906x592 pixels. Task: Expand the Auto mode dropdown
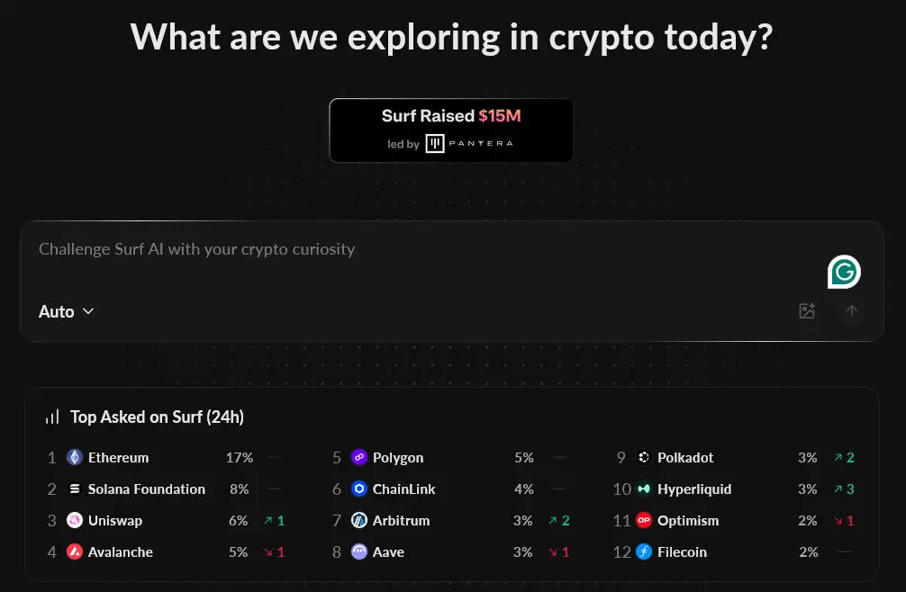pyautogui.click(x=66, y=311)
